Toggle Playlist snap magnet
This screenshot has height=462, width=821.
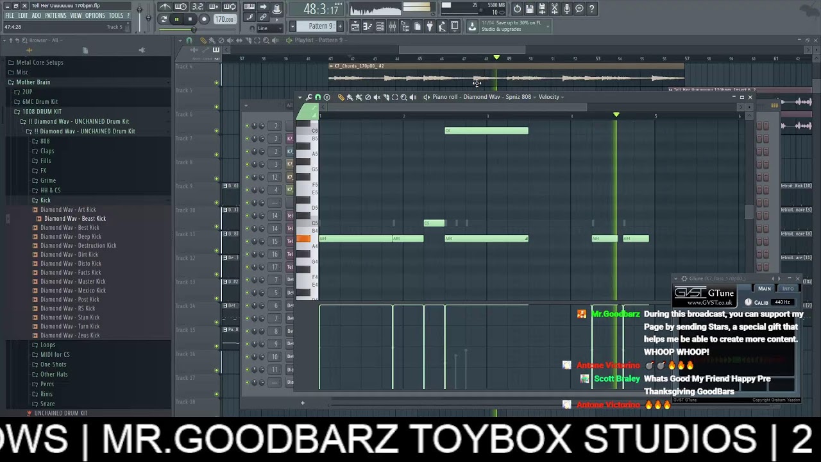coord(189,40)
